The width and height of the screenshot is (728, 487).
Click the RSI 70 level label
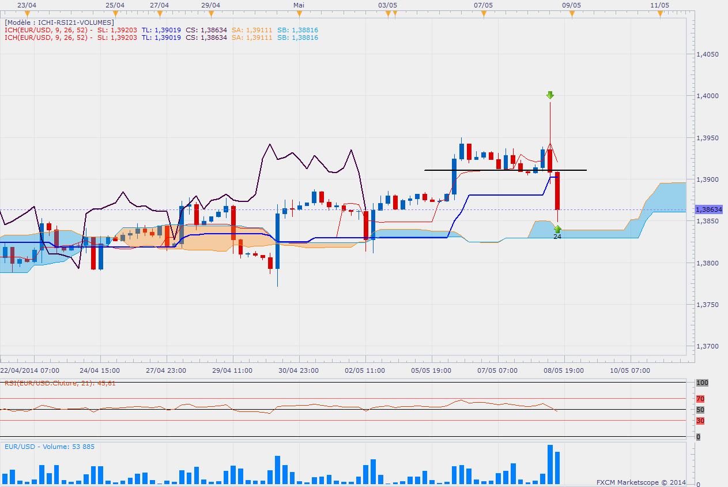700,399
